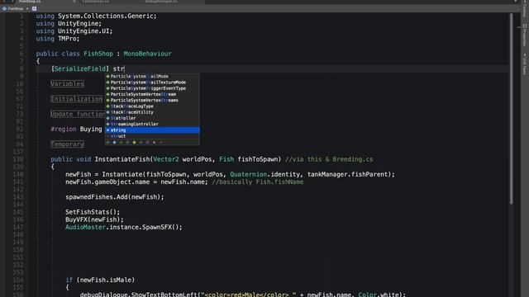Viewport: 529px width, 297px height.
Task: Choose StackTraceUtility from the suggestions
Action: click(x=152, y=112)
